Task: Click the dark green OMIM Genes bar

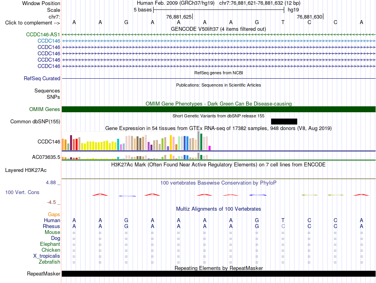Action: click(218, 109)
